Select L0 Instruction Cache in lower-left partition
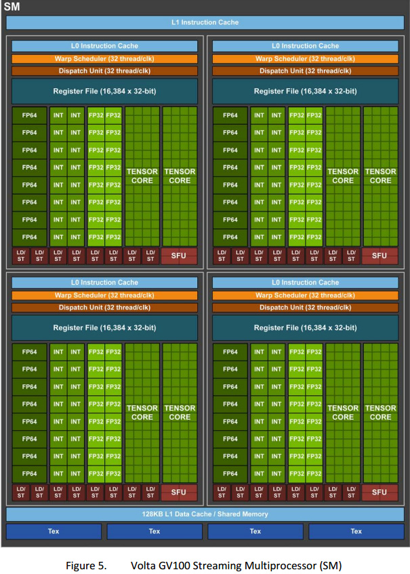 (104, 282)
